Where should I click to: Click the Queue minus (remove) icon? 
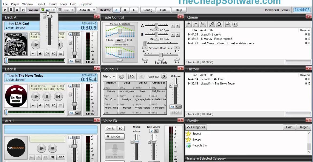coord(196,24)
